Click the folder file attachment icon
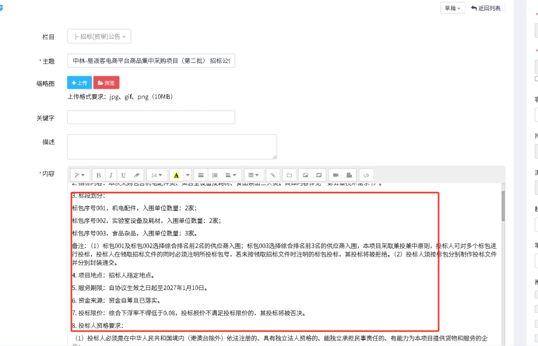 click(289, 175)
